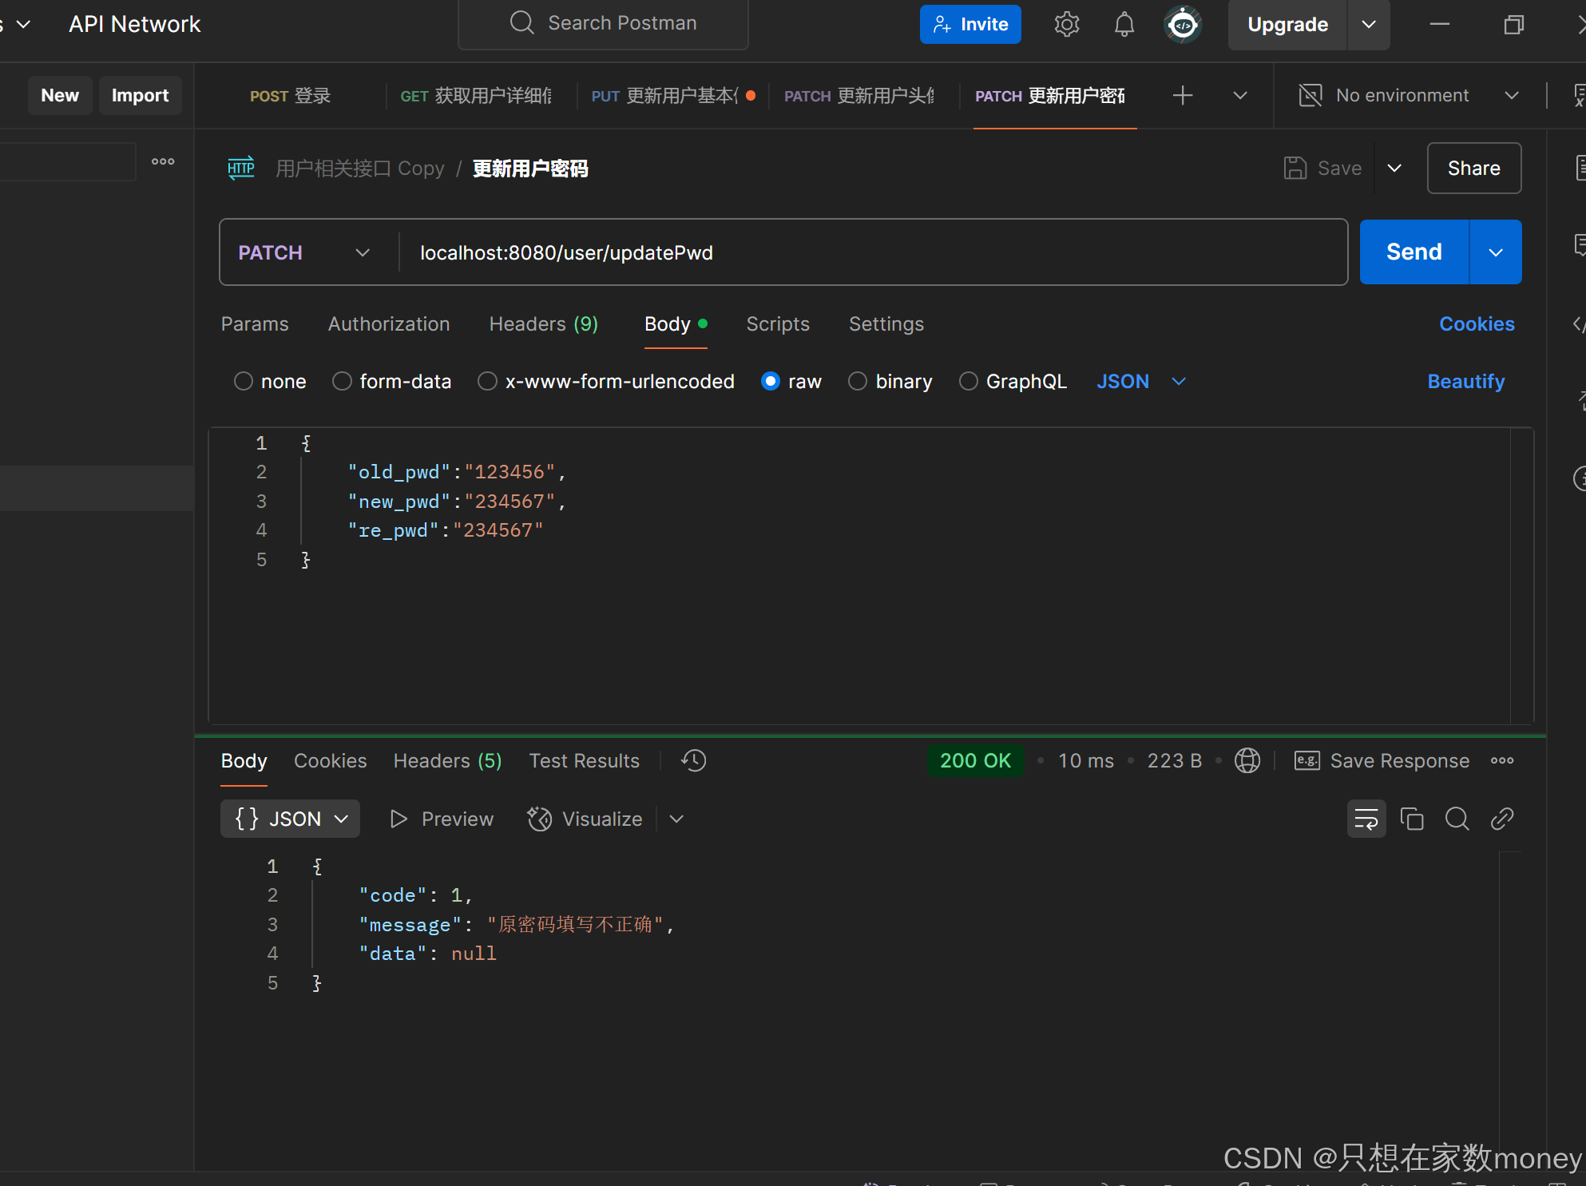The height and width of the screenshot is (1186, 1586).
Task: Select the binary body option
Action: coord(858,382)
